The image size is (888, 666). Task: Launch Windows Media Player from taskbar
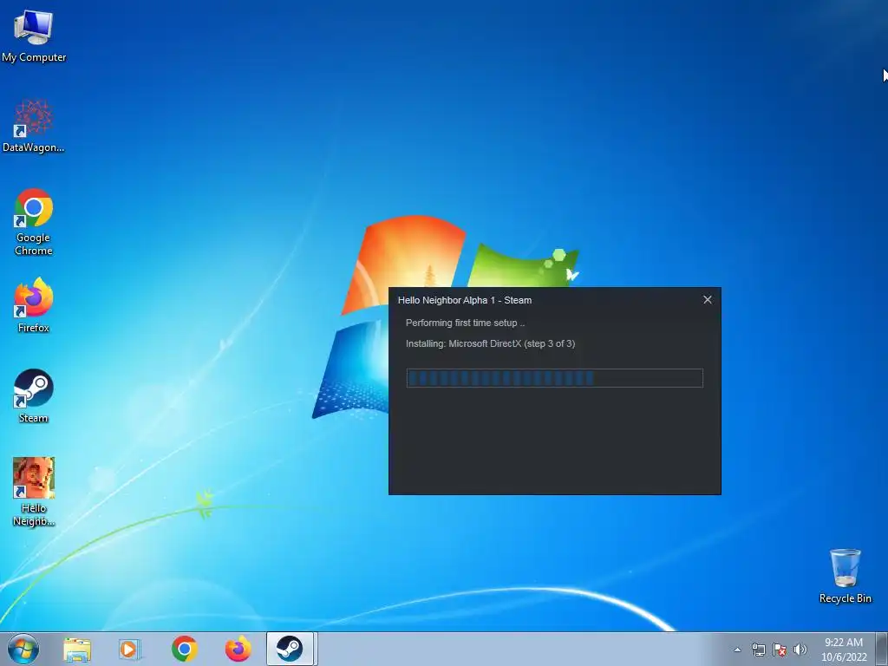pos(130,649)
